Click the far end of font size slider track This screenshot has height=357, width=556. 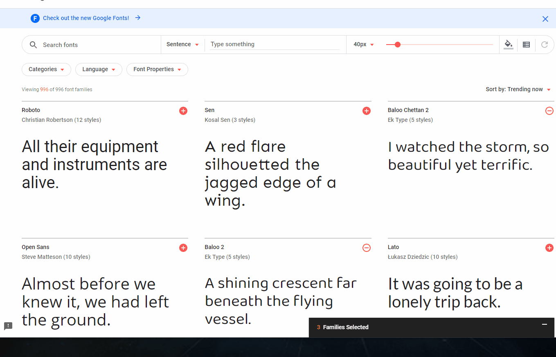[492, 45]
